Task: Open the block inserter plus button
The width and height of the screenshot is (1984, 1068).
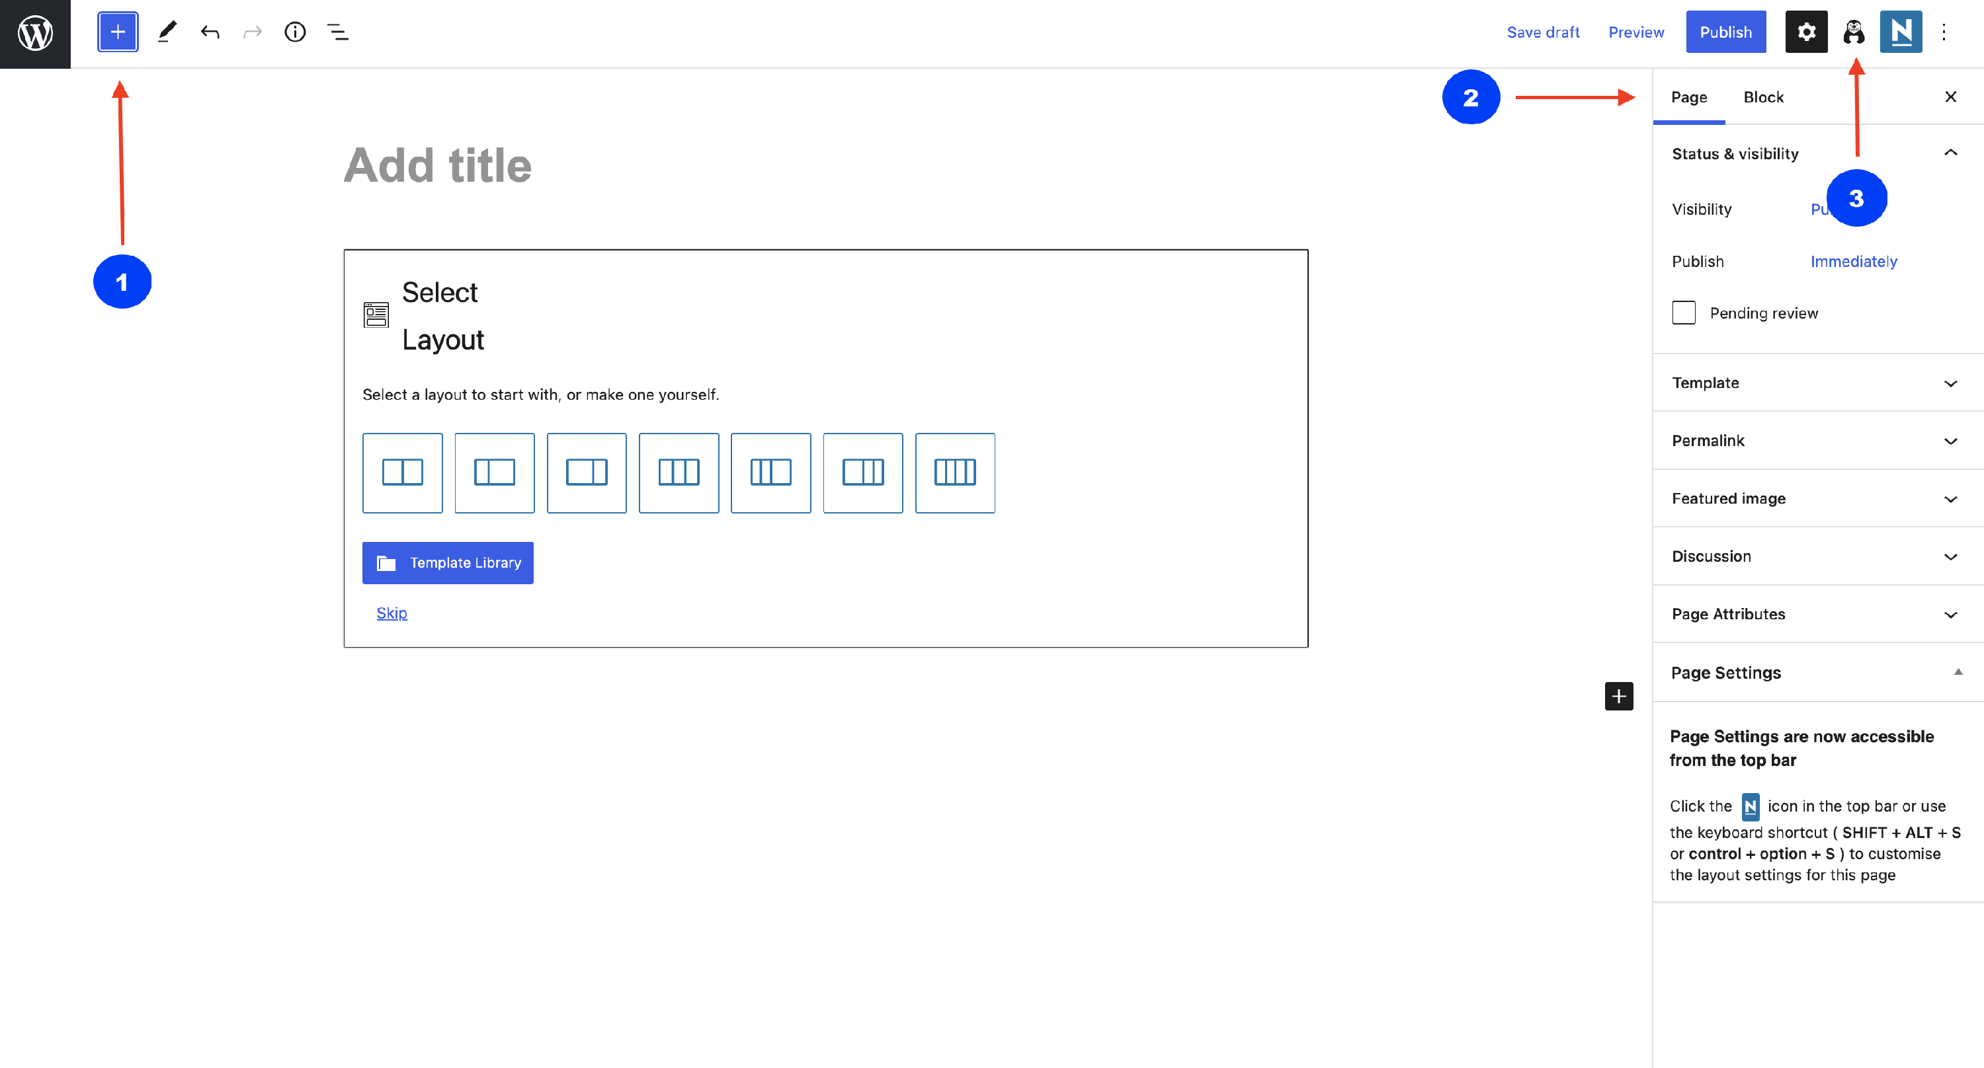Action: 118,32
